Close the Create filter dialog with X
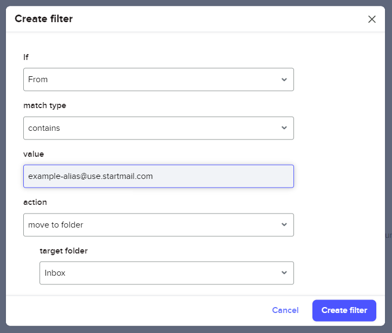The image size is (392, 333). click(x=372, y=19)
